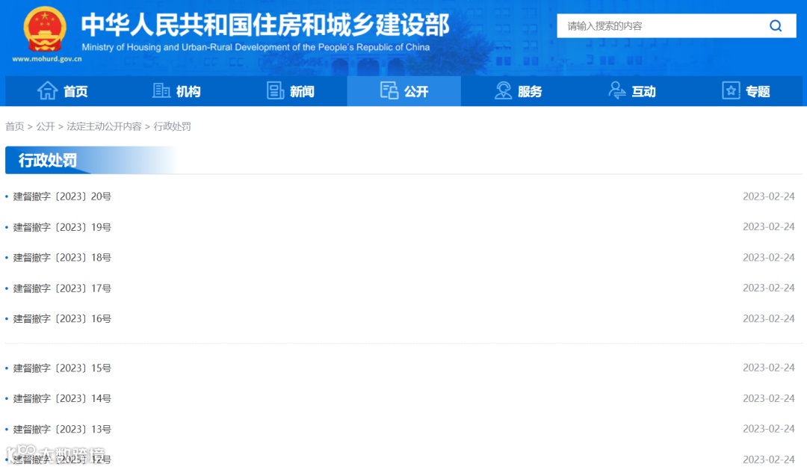The height and width of the screenshot is (470, 807).
Task: Click the Chinese ministry title heading
Action: click(x=265, y=25)
